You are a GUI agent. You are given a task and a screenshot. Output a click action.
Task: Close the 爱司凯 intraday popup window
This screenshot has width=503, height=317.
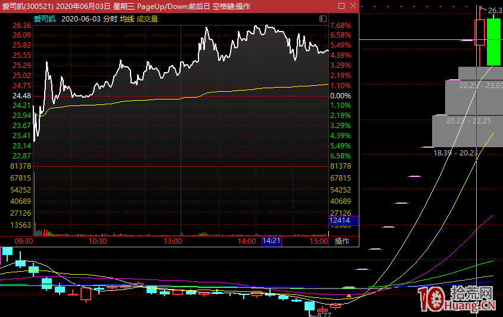(352, 6)
